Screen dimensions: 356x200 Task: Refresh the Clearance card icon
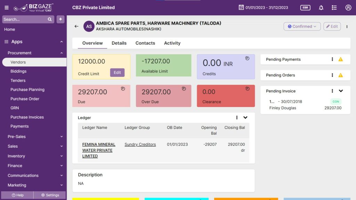point(247,89)
